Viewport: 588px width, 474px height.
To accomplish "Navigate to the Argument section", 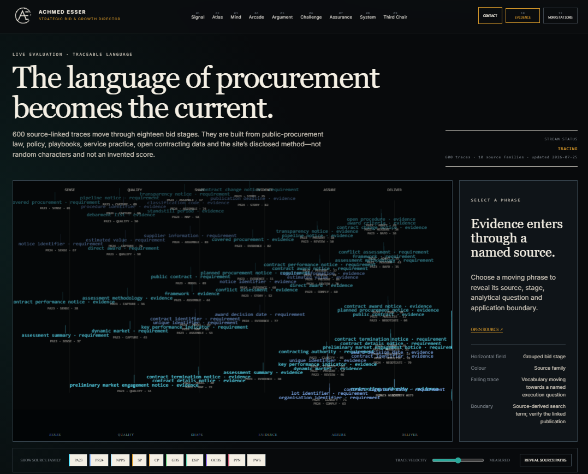I will click(282, 16).
